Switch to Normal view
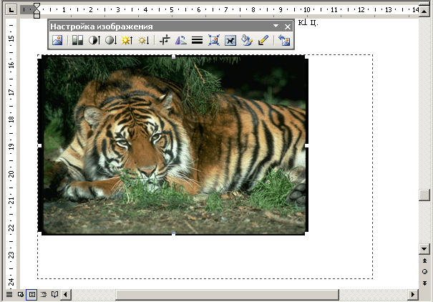 point(9,295)
